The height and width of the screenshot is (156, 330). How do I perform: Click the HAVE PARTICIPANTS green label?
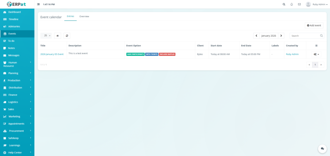(135, 54)
